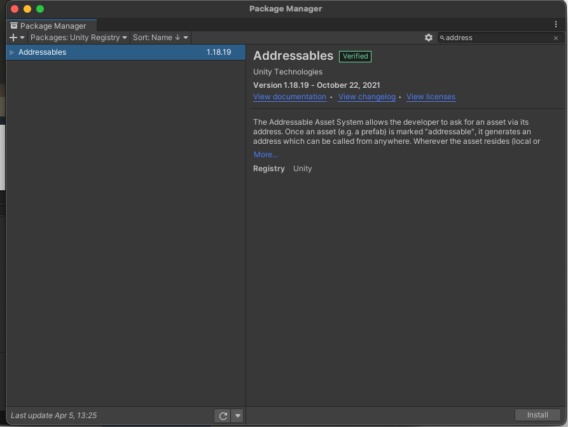Clear the search field with the x icon
Viewport: 568px width, 427px height.
click(x=555, y=38)
